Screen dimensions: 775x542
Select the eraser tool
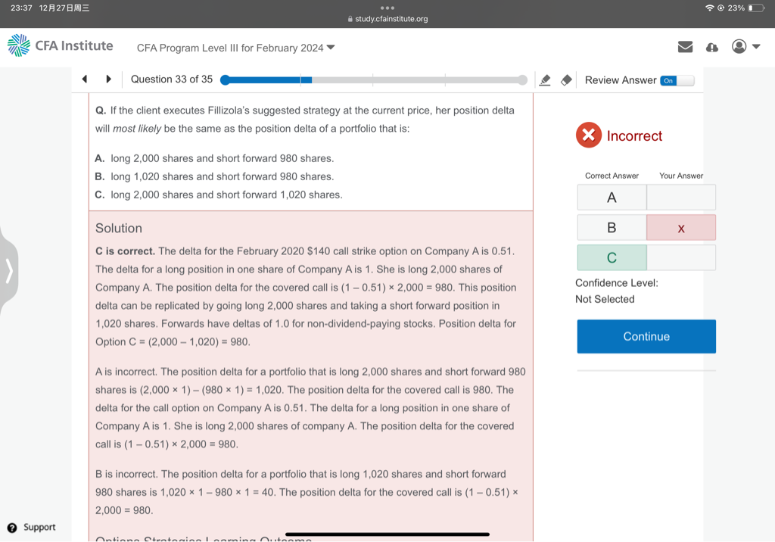[x=565, y=80]
